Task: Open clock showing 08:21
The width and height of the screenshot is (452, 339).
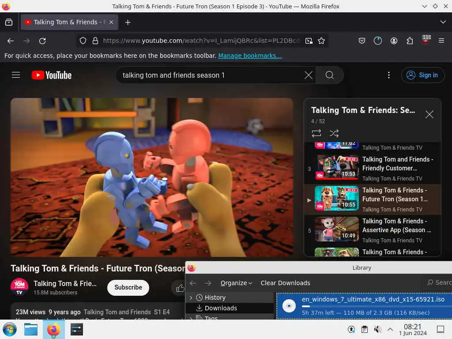Action: point(413,329)
